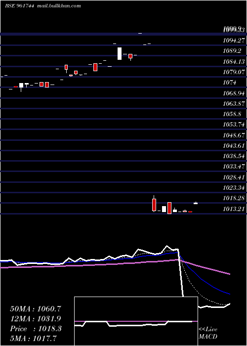
Task: Click the Price : 1018.3 readout
Action: point(36,329)
